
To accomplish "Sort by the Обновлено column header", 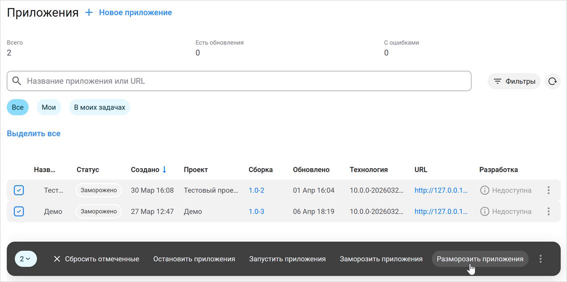I will click(311, 170).
